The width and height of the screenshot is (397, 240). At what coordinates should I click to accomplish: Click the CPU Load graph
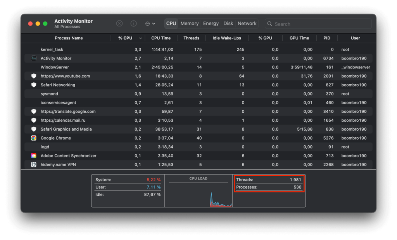pyautogui.click(x=198, y=193)
